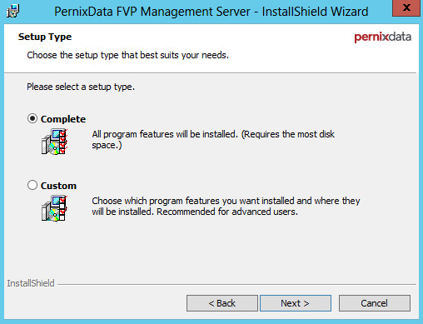Image resolution: width=423 pixels, height=324 pixels.
Task: Click the Complete setup type icon
Action: (x=54, y=142)
